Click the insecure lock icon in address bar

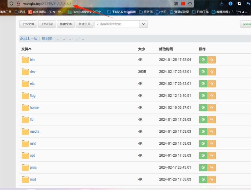(x=18, y=4)
